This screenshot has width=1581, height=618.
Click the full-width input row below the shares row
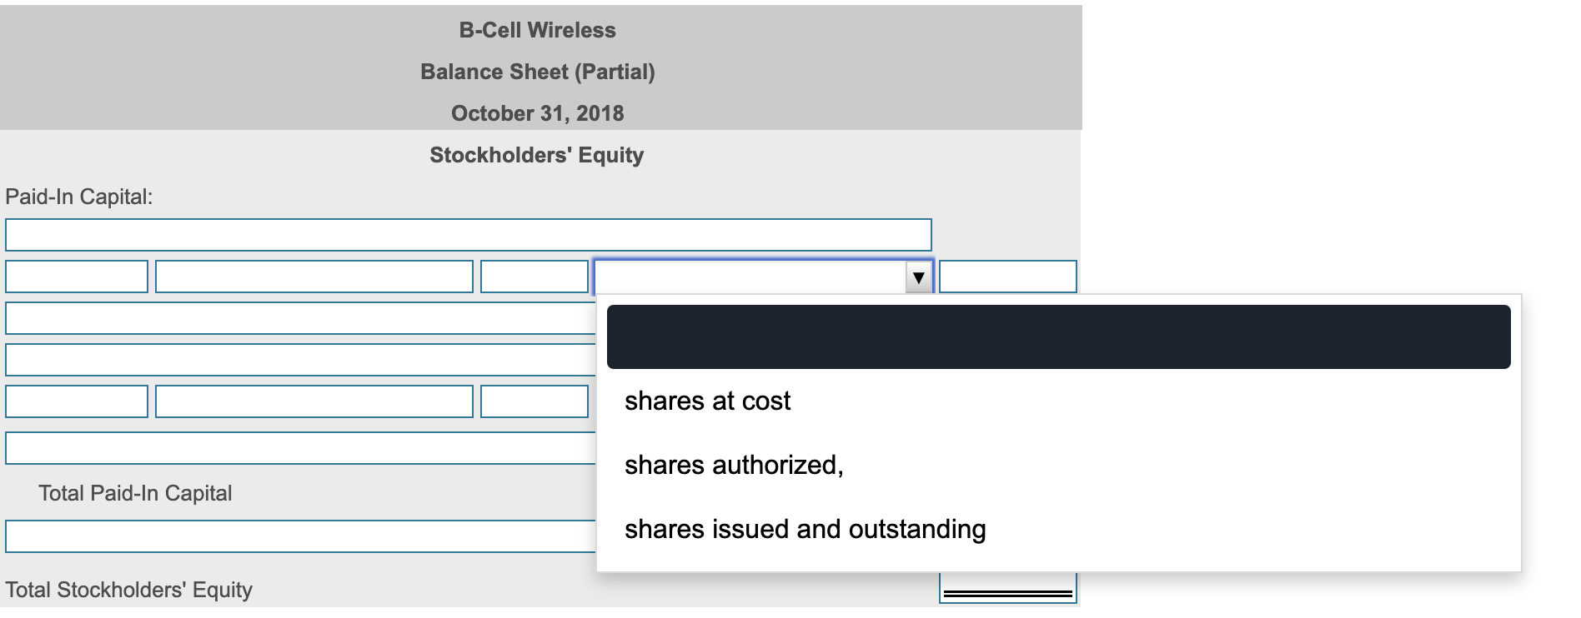[x=296, y=317]
